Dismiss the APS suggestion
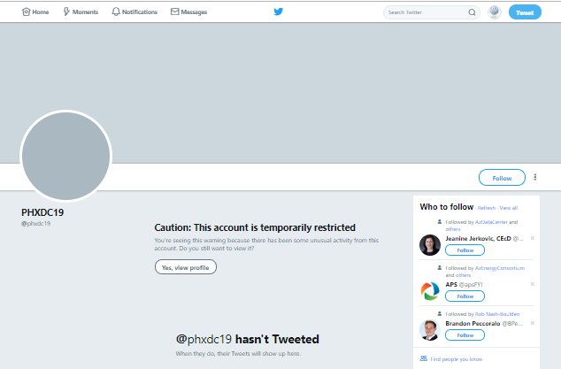Viewport: 561px width, 369px height. point(533,284)
